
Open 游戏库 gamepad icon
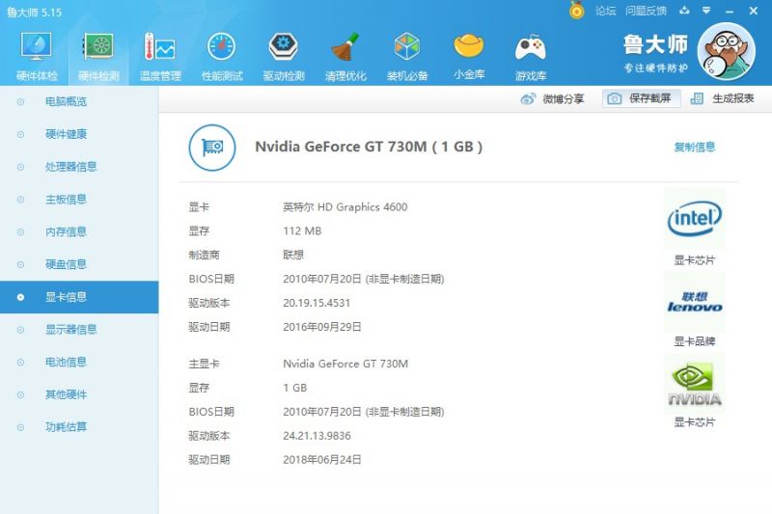[530, 47]
